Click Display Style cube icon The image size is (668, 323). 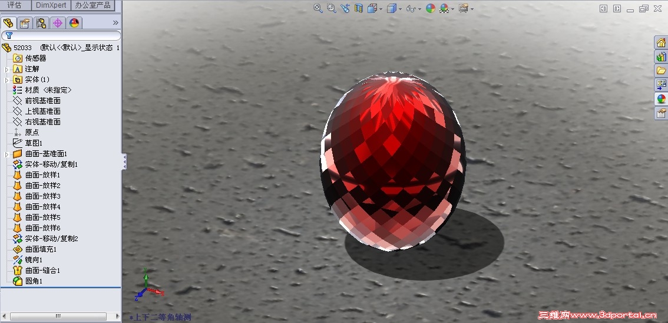pyautogui.click(x=392, y=8)
